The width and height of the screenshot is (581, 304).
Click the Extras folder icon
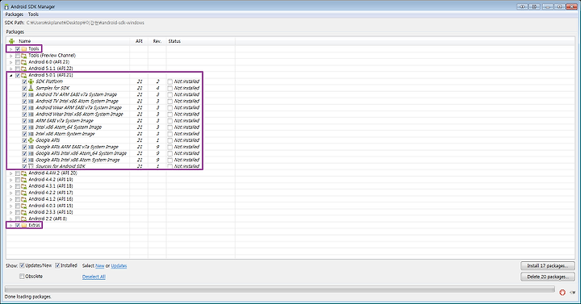click(24, 225)
